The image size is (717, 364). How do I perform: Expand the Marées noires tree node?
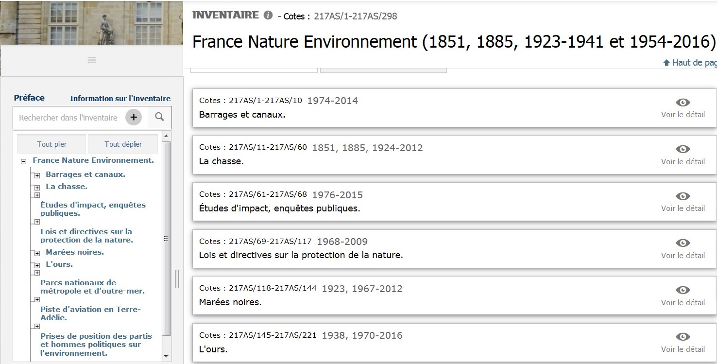[x=37, y=253]
